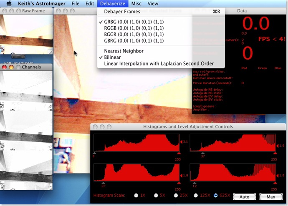
Task: Click the top-left red histogram graph
Action: click(136, 143)
